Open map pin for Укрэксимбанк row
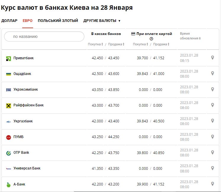Viewport: 221px width, 192px height. [212, 89]
